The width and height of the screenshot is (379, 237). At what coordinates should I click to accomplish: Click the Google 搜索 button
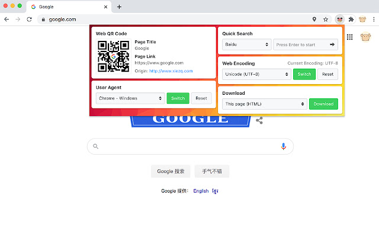pos(171,171)
